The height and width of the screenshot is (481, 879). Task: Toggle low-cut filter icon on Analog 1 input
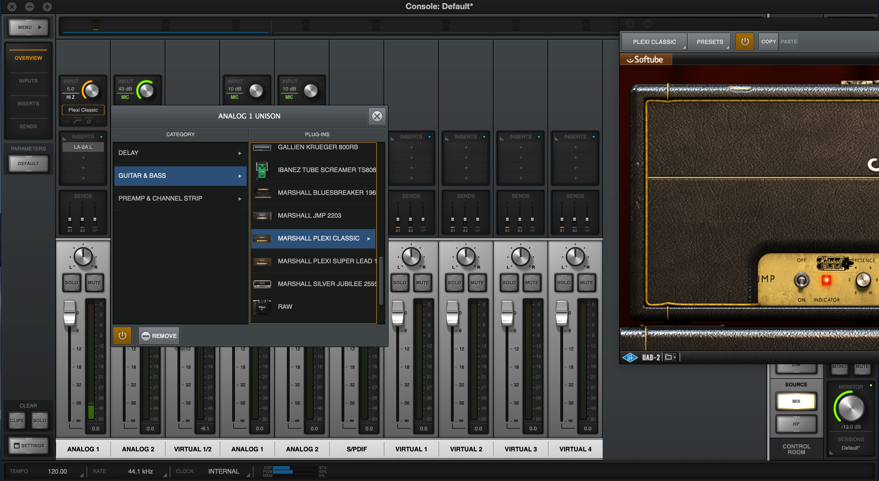click(x=77, y=121)
